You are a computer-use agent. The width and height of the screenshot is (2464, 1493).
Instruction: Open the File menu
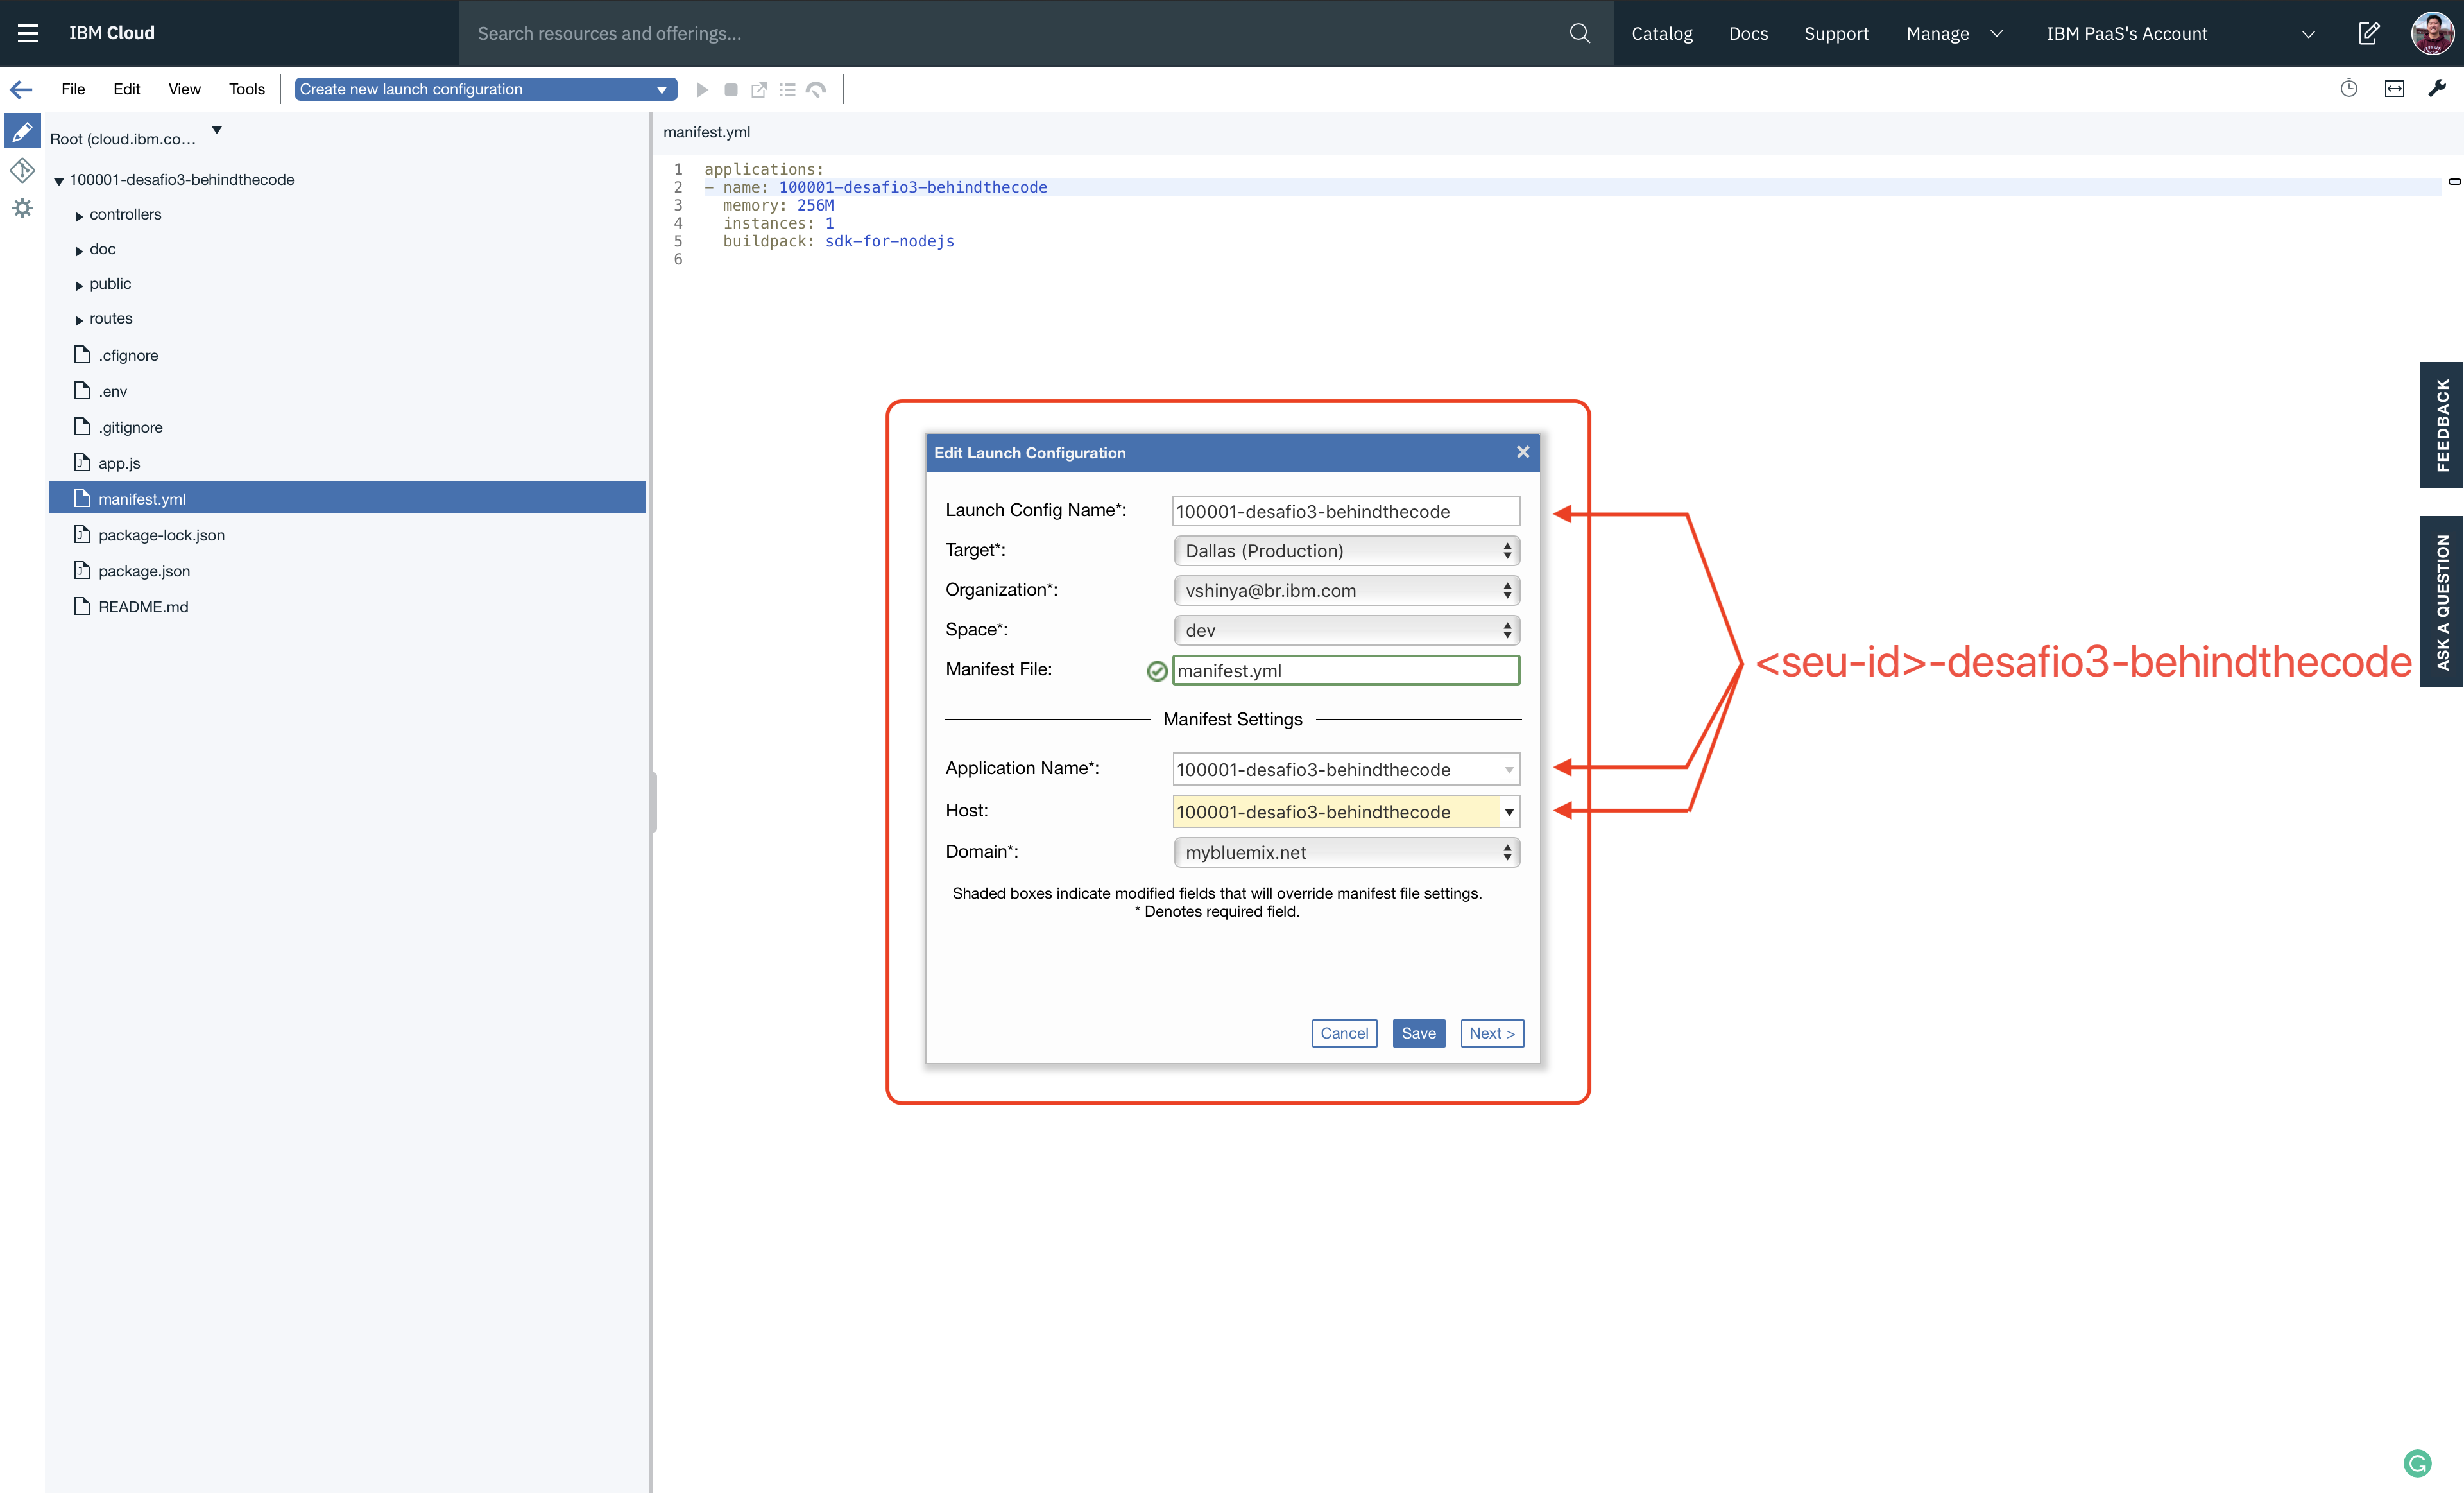(x=73, y=89)
